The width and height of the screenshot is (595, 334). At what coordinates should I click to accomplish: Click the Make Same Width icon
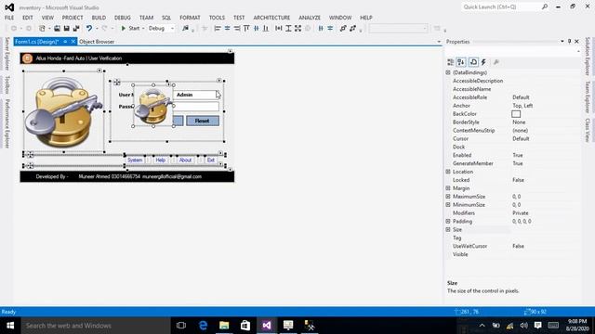[x=279, y=29]
